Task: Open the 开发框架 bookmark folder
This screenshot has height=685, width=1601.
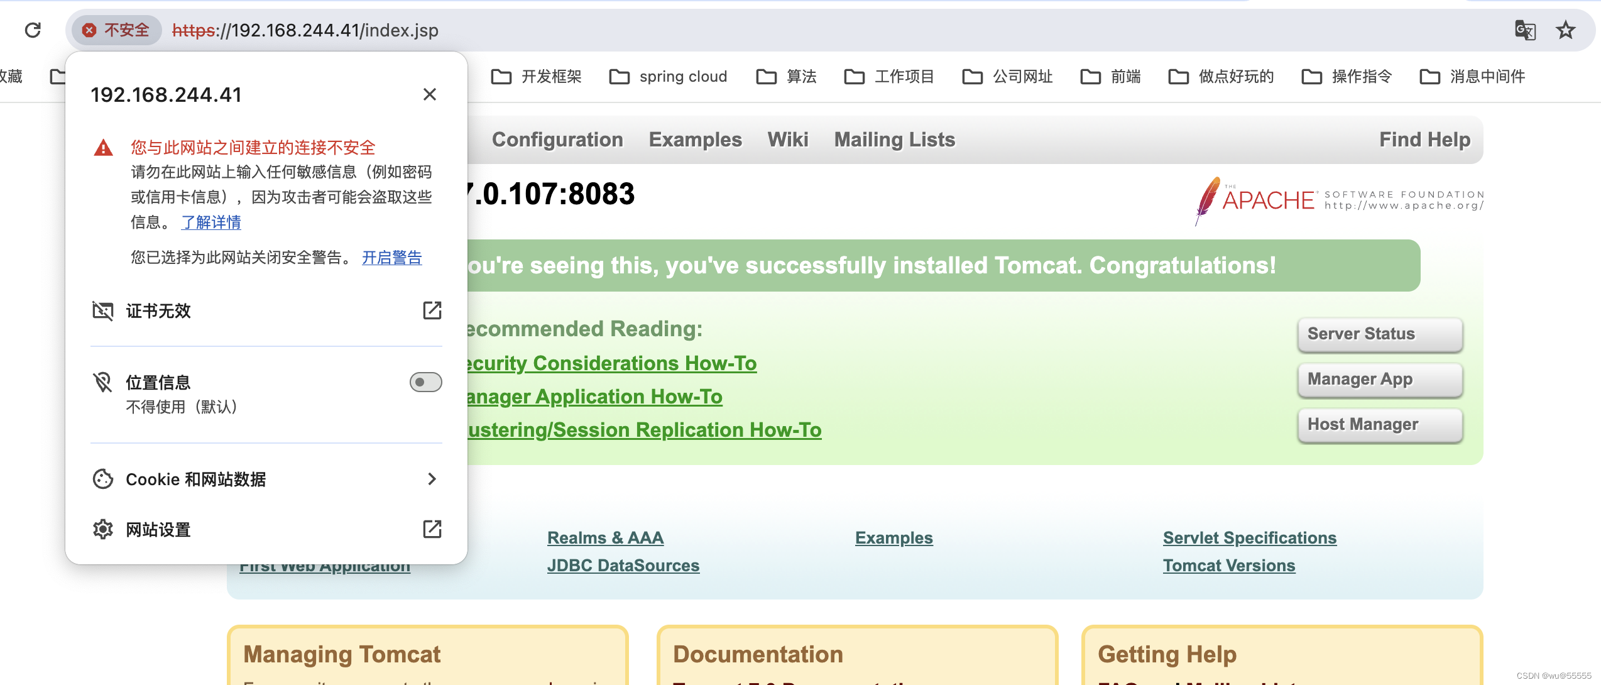Action: coord(536,77)
